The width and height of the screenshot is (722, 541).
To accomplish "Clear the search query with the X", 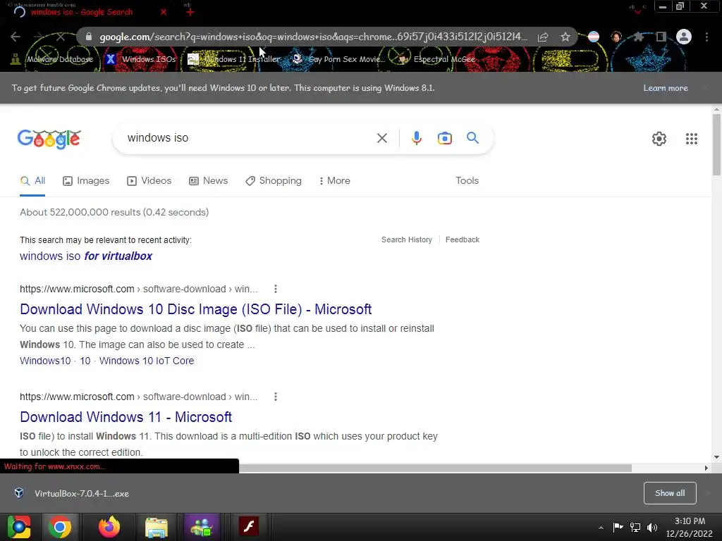I will (x=381, y=138).
